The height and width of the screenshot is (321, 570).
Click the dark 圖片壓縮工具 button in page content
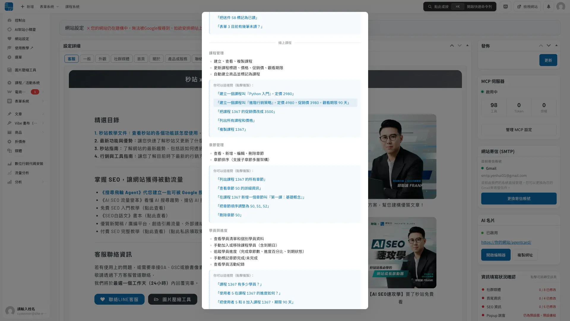pyautogui.click(x=172, y=299)
